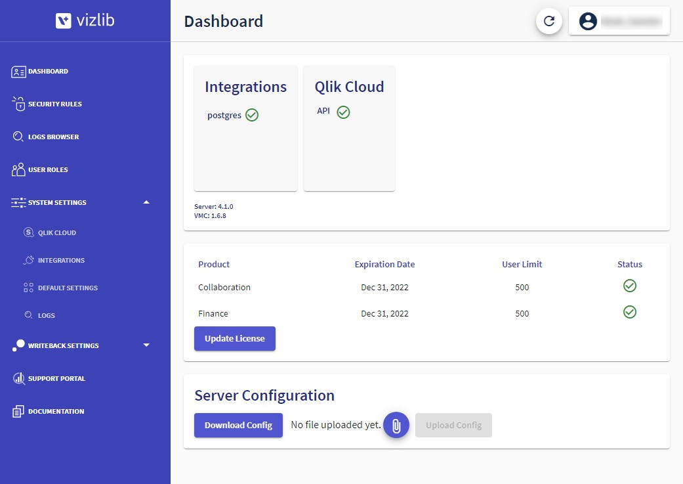
Task: Click the Documentation pages icon
Action: [18, 411]
